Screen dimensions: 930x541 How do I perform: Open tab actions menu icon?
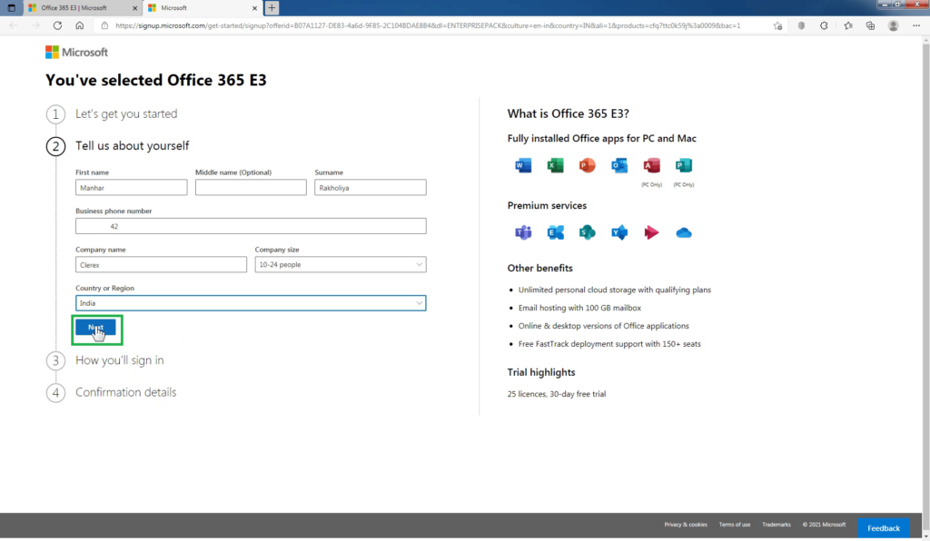11,7
